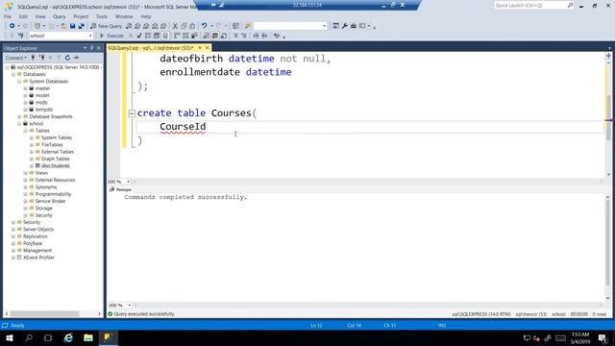Click the New Query button
Screen dimensions: 615x346
tap(106, 26)
